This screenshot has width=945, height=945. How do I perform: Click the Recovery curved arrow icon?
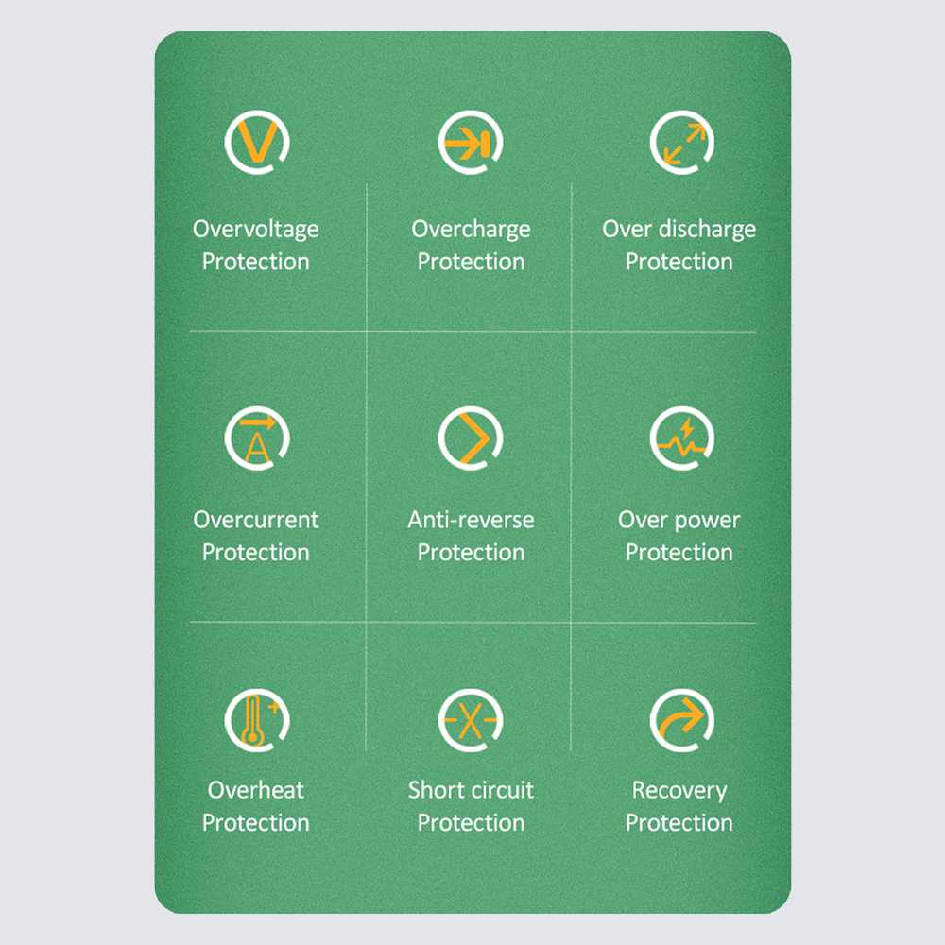tap(682, 720)
